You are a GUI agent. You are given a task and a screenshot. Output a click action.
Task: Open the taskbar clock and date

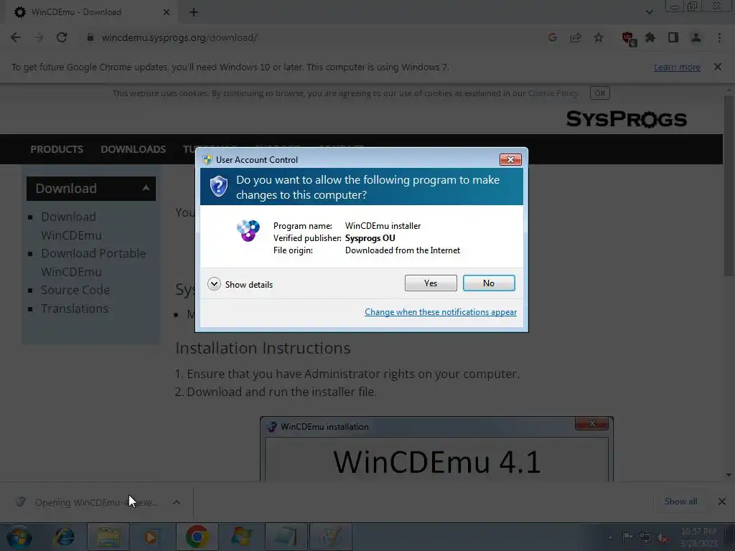(698, 537)
